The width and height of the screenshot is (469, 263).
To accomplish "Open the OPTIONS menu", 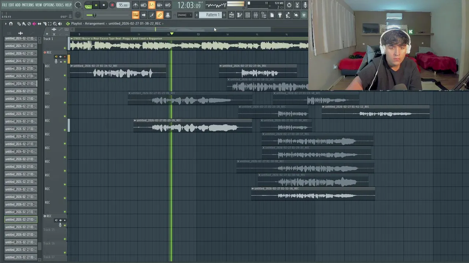I will click(x=49, y=5).
